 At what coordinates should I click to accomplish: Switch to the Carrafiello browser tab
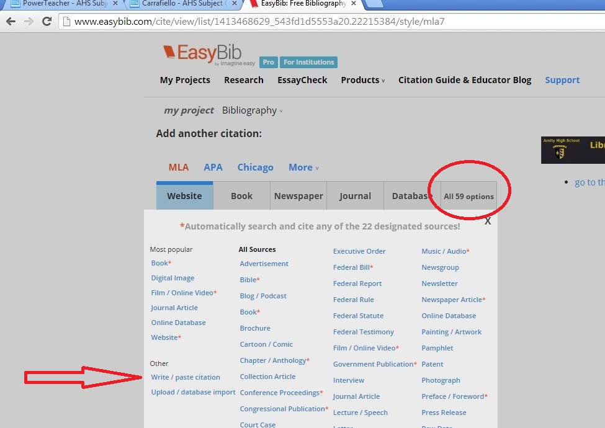pos(182,4)
